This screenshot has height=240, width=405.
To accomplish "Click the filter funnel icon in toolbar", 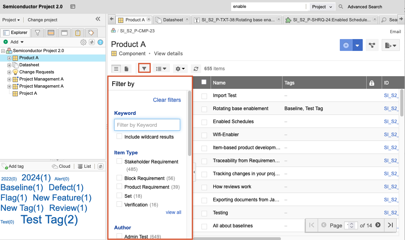I will (x=144, y=69).
